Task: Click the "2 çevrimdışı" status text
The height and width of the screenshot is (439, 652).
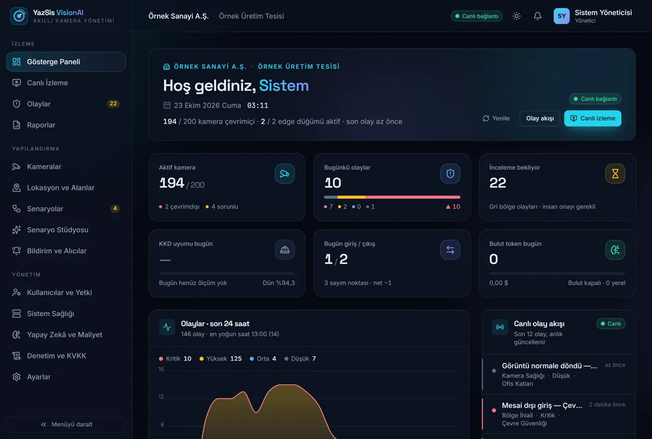Action: click(x=179, y=206)
